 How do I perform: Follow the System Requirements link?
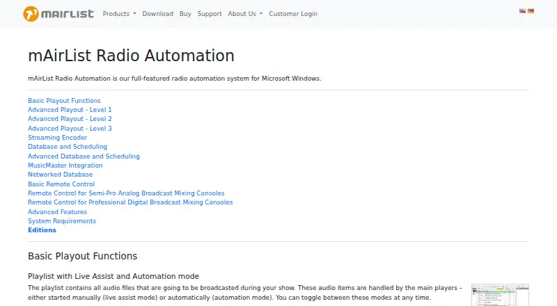[x=62, y=221]
